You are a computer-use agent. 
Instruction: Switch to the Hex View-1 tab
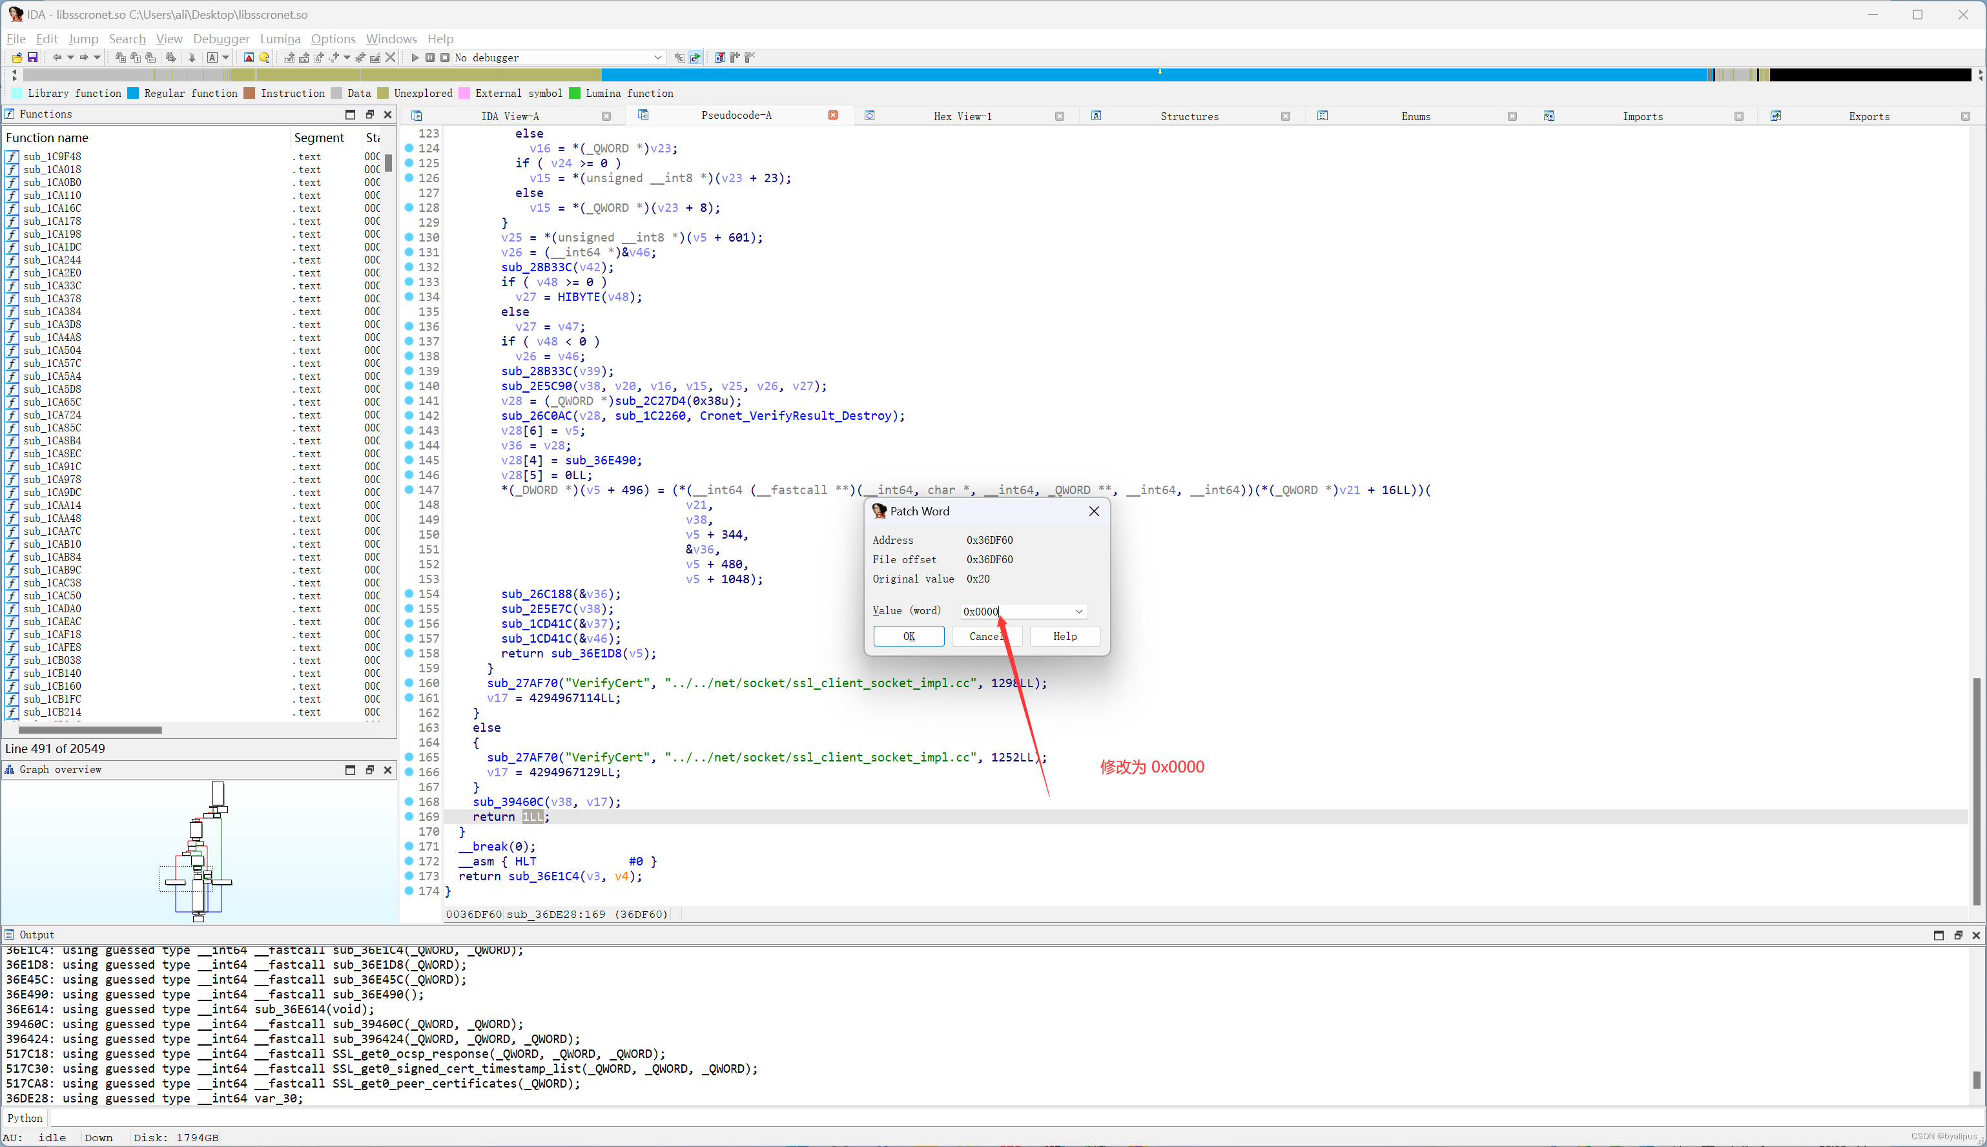pos(962,117)
